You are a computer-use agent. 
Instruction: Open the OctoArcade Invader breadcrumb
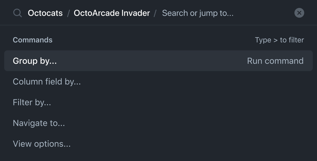112,13
